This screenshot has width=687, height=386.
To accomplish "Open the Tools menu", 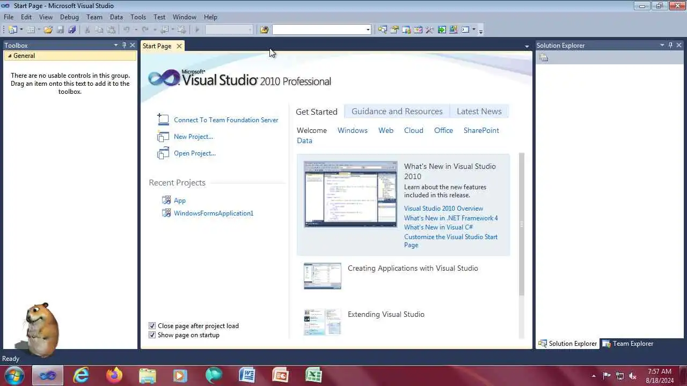I will [138, 17].
